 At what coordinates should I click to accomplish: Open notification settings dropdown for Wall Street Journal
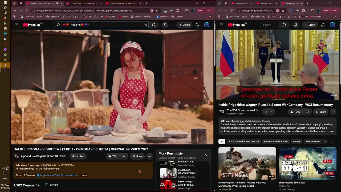268,112
